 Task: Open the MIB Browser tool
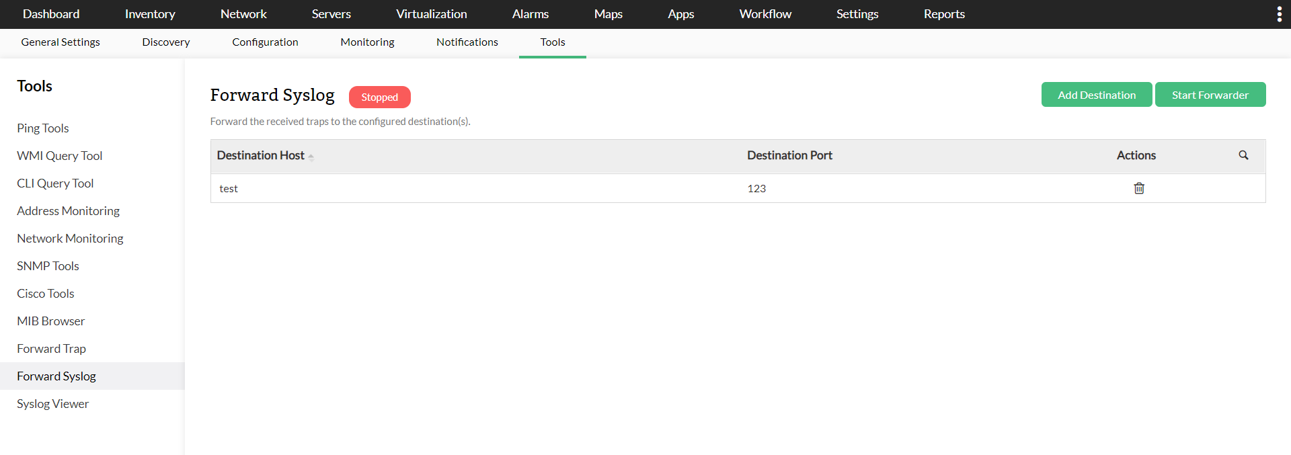pyautogui.click(x=51, y=321)
